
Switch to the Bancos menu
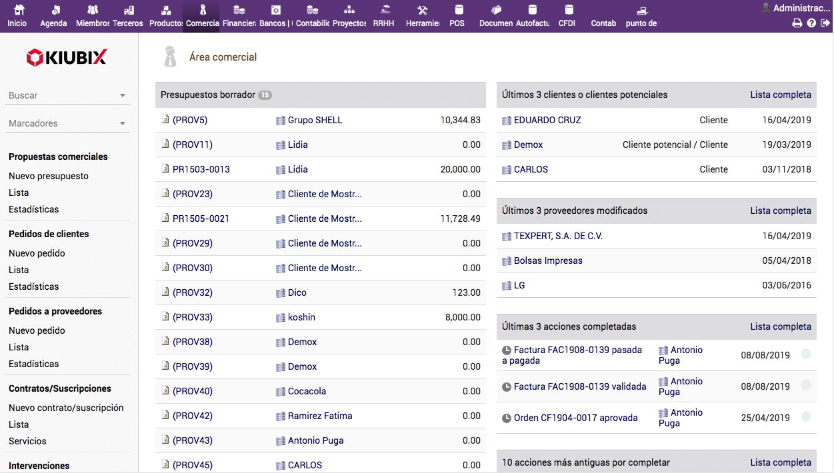pos(276,16)
